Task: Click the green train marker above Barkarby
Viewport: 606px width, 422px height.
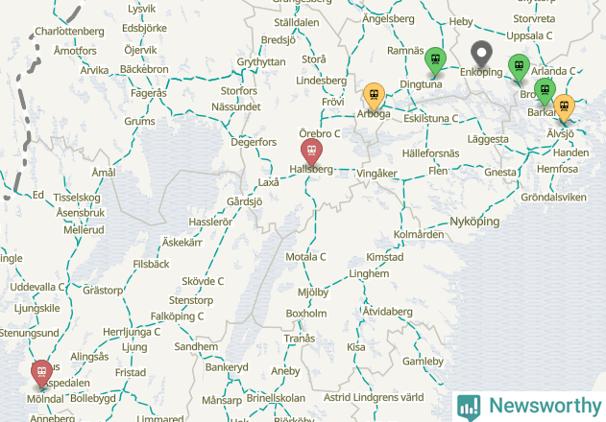Action: pos(545,91)
